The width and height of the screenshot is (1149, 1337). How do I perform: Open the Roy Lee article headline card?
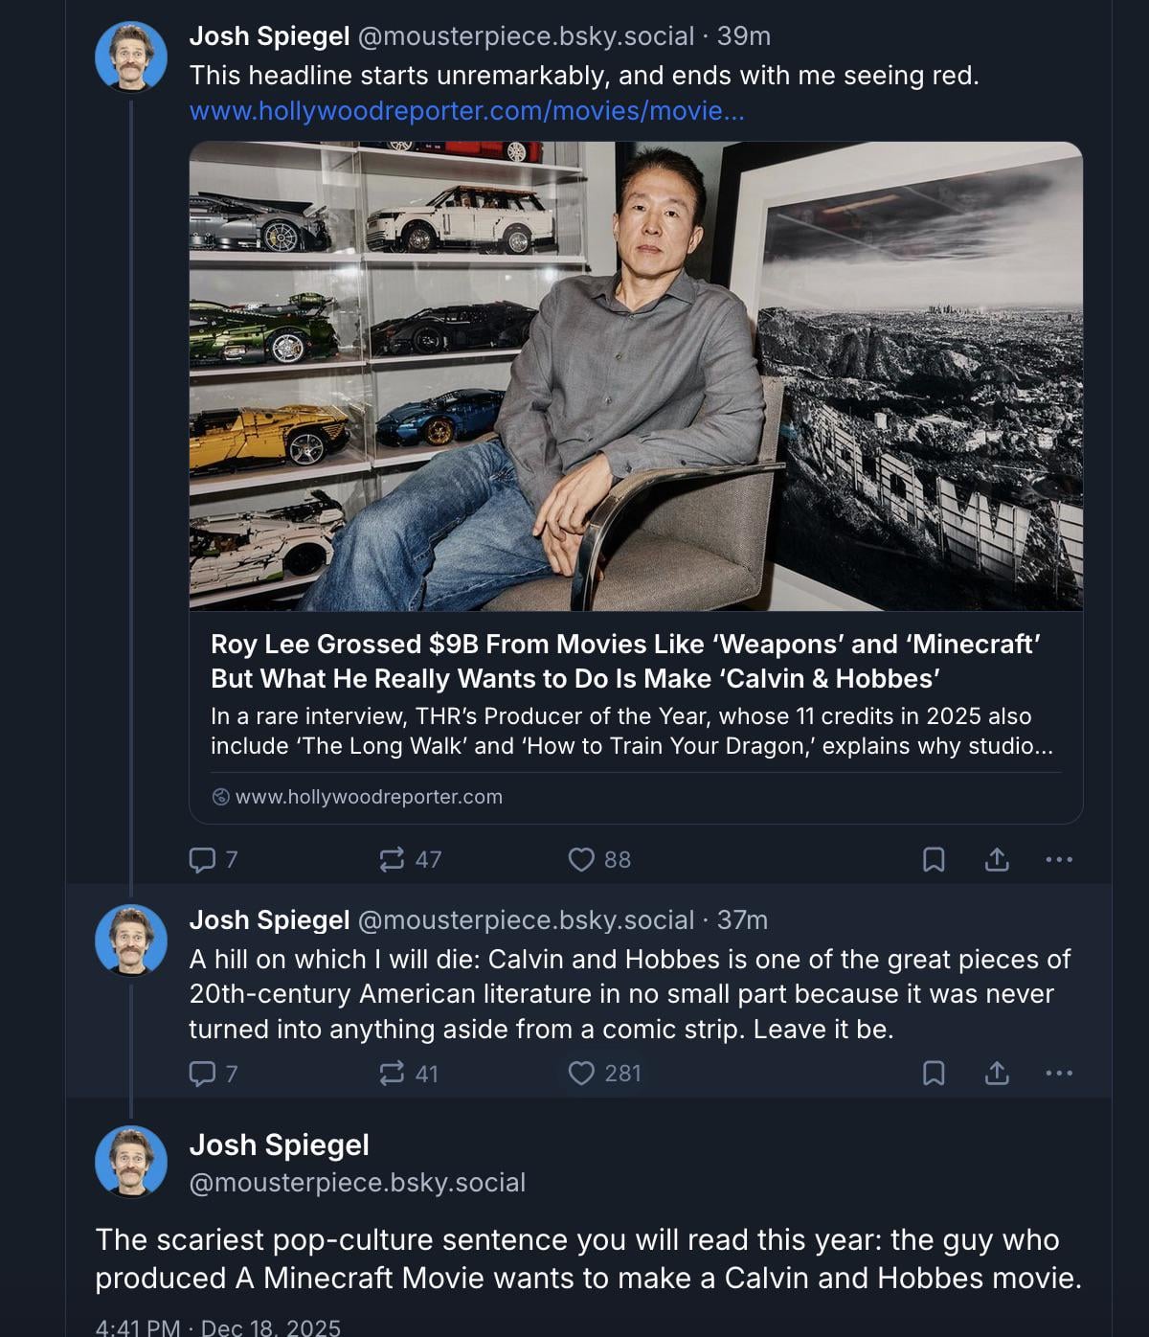click(625, 661)
